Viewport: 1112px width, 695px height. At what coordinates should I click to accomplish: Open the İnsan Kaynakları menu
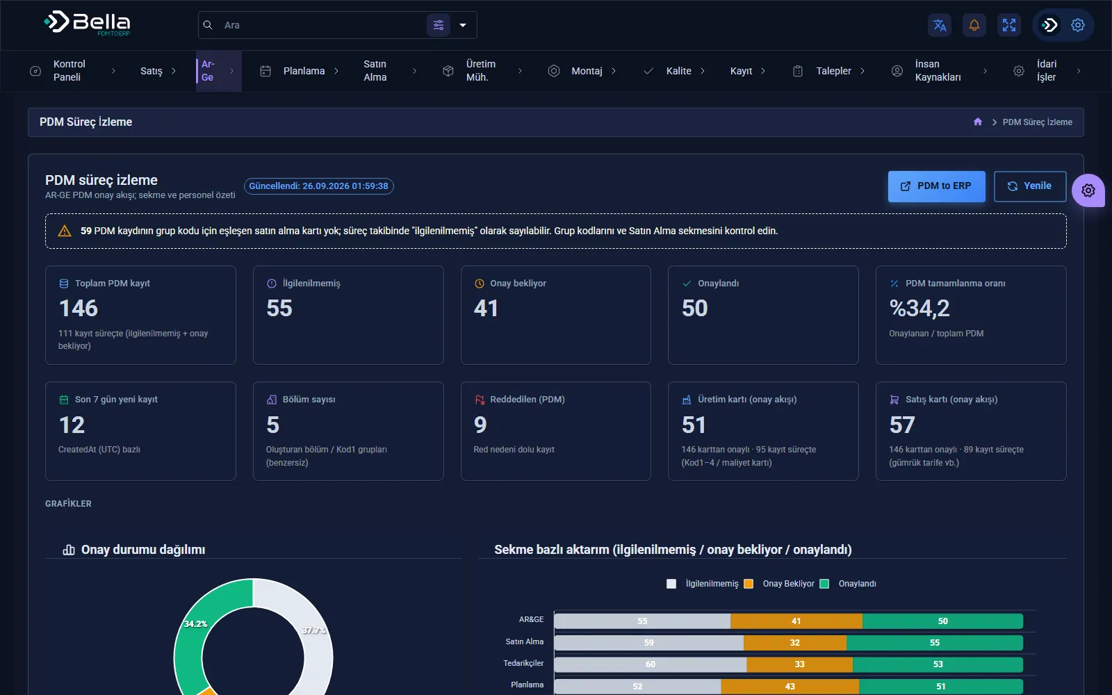coord(938,71)
